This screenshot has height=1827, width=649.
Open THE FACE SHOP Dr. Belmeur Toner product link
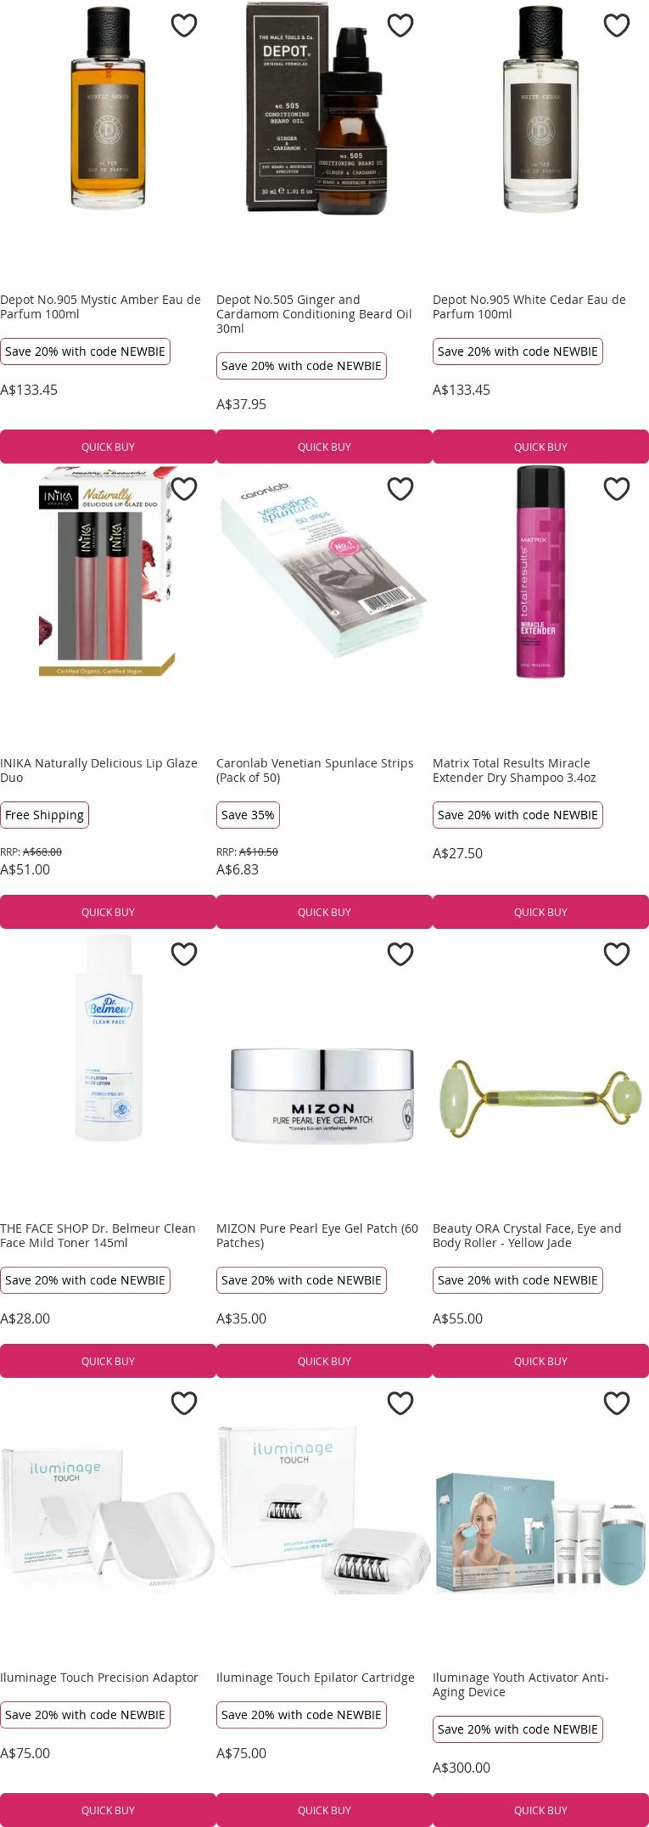click(x=98, y=1236)
